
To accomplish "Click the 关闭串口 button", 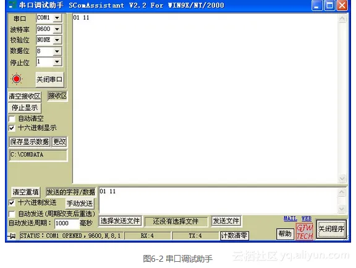I will pyautogui.click(x=49, y=79).
